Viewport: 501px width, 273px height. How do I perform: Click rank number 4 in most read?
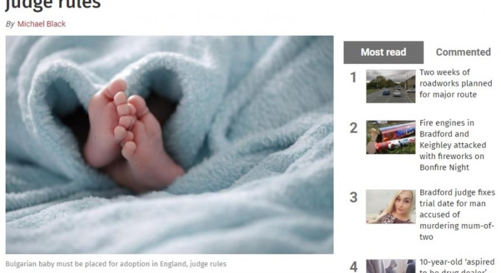click(353, 267)
